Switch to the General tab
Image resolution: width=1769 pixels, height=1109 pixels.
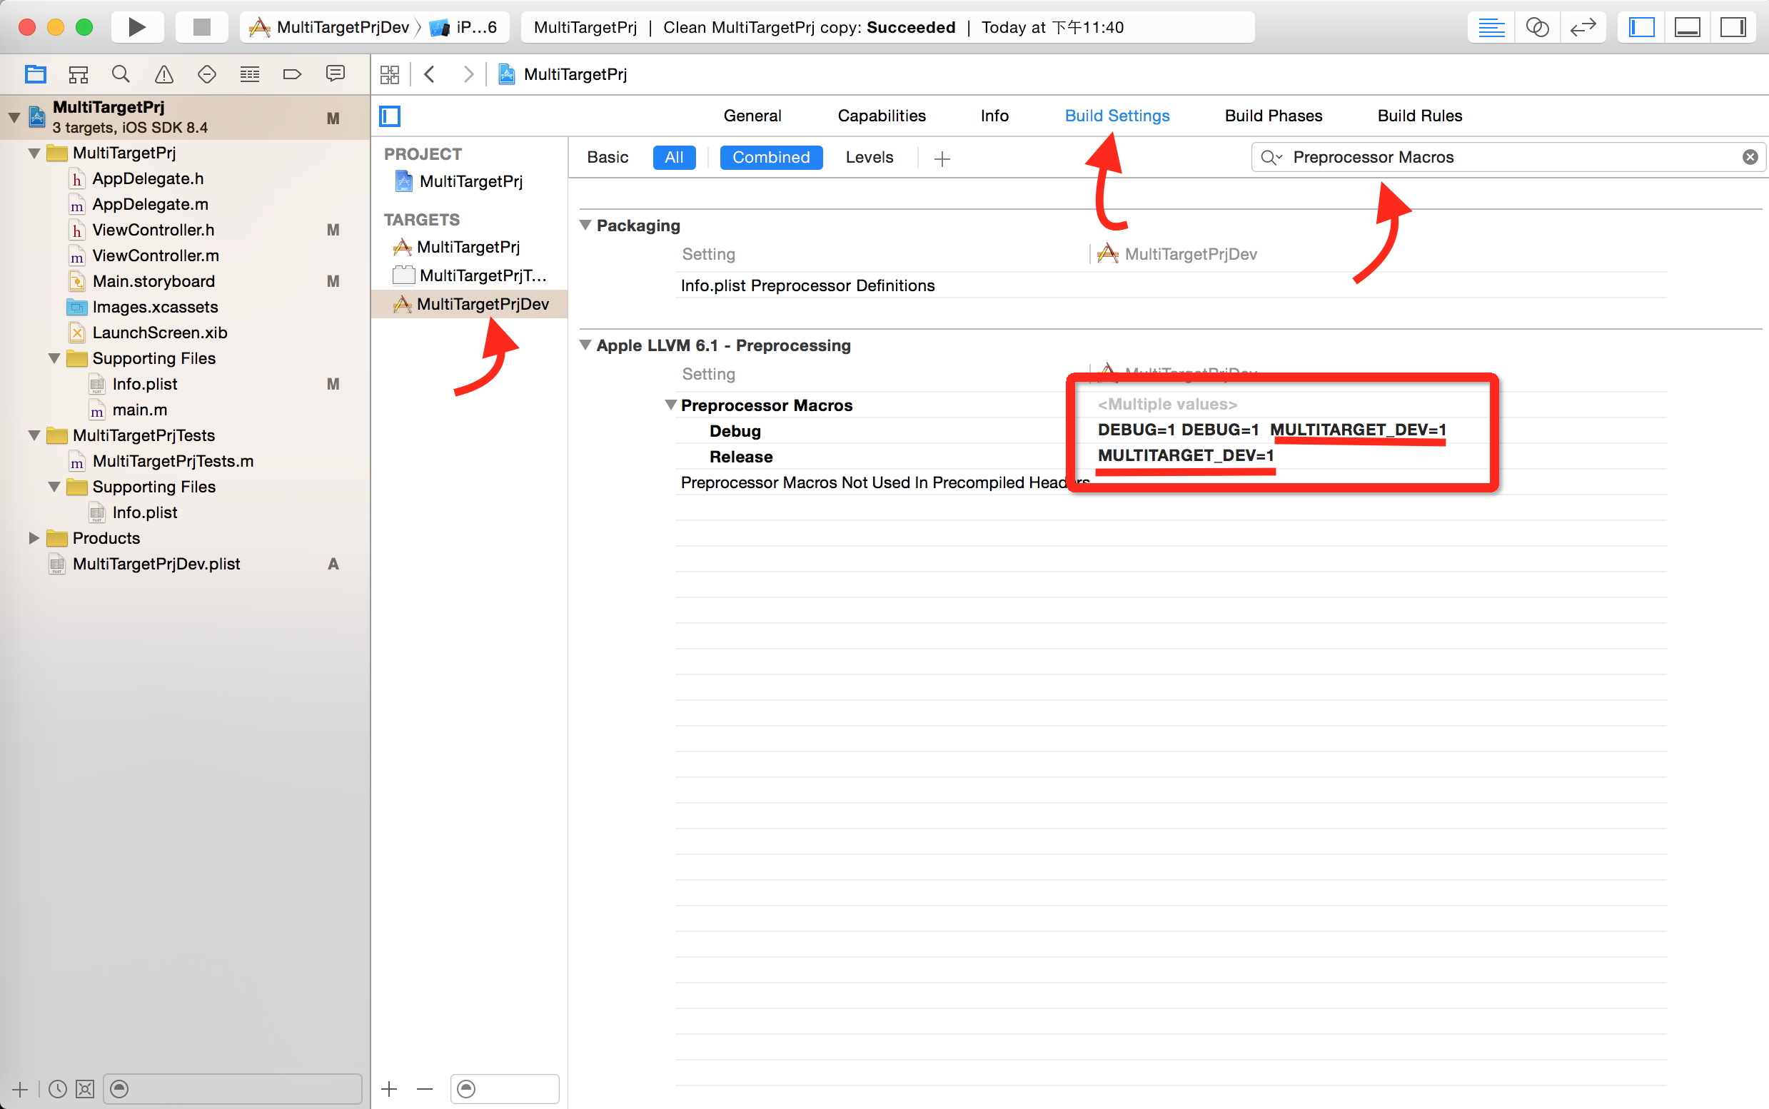coord(752,116)
